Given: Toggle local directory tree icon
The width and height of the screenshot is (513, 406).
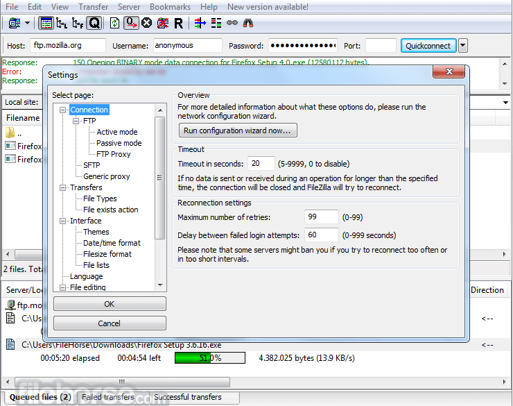Looking at the screenshot, I should [62, 23].
